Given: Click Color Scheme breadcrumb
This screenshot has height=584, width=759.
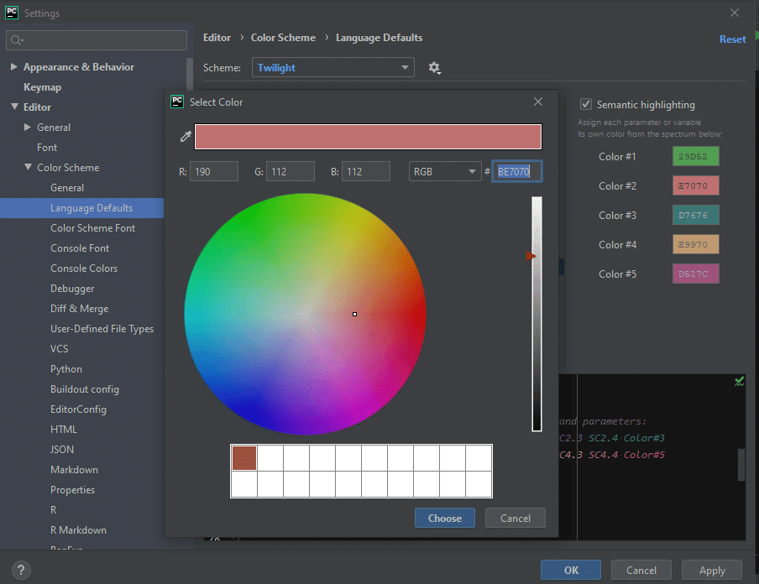Looking at the screenshot, I should (283, 38).
